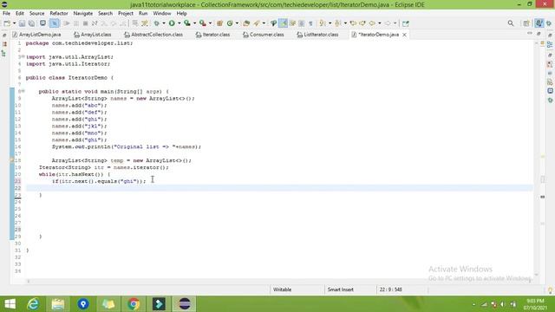Screen dimensions: 555x312
Task: Click Last Edit Location icon
Action: coord(353,23)
